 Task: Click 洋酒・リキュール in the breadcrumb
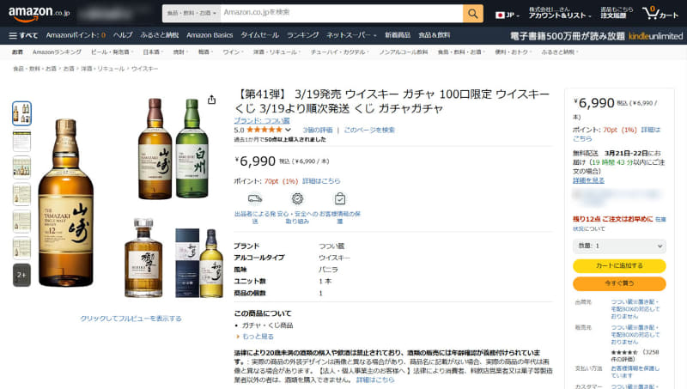pyautogui.click(x=102, y=69)
